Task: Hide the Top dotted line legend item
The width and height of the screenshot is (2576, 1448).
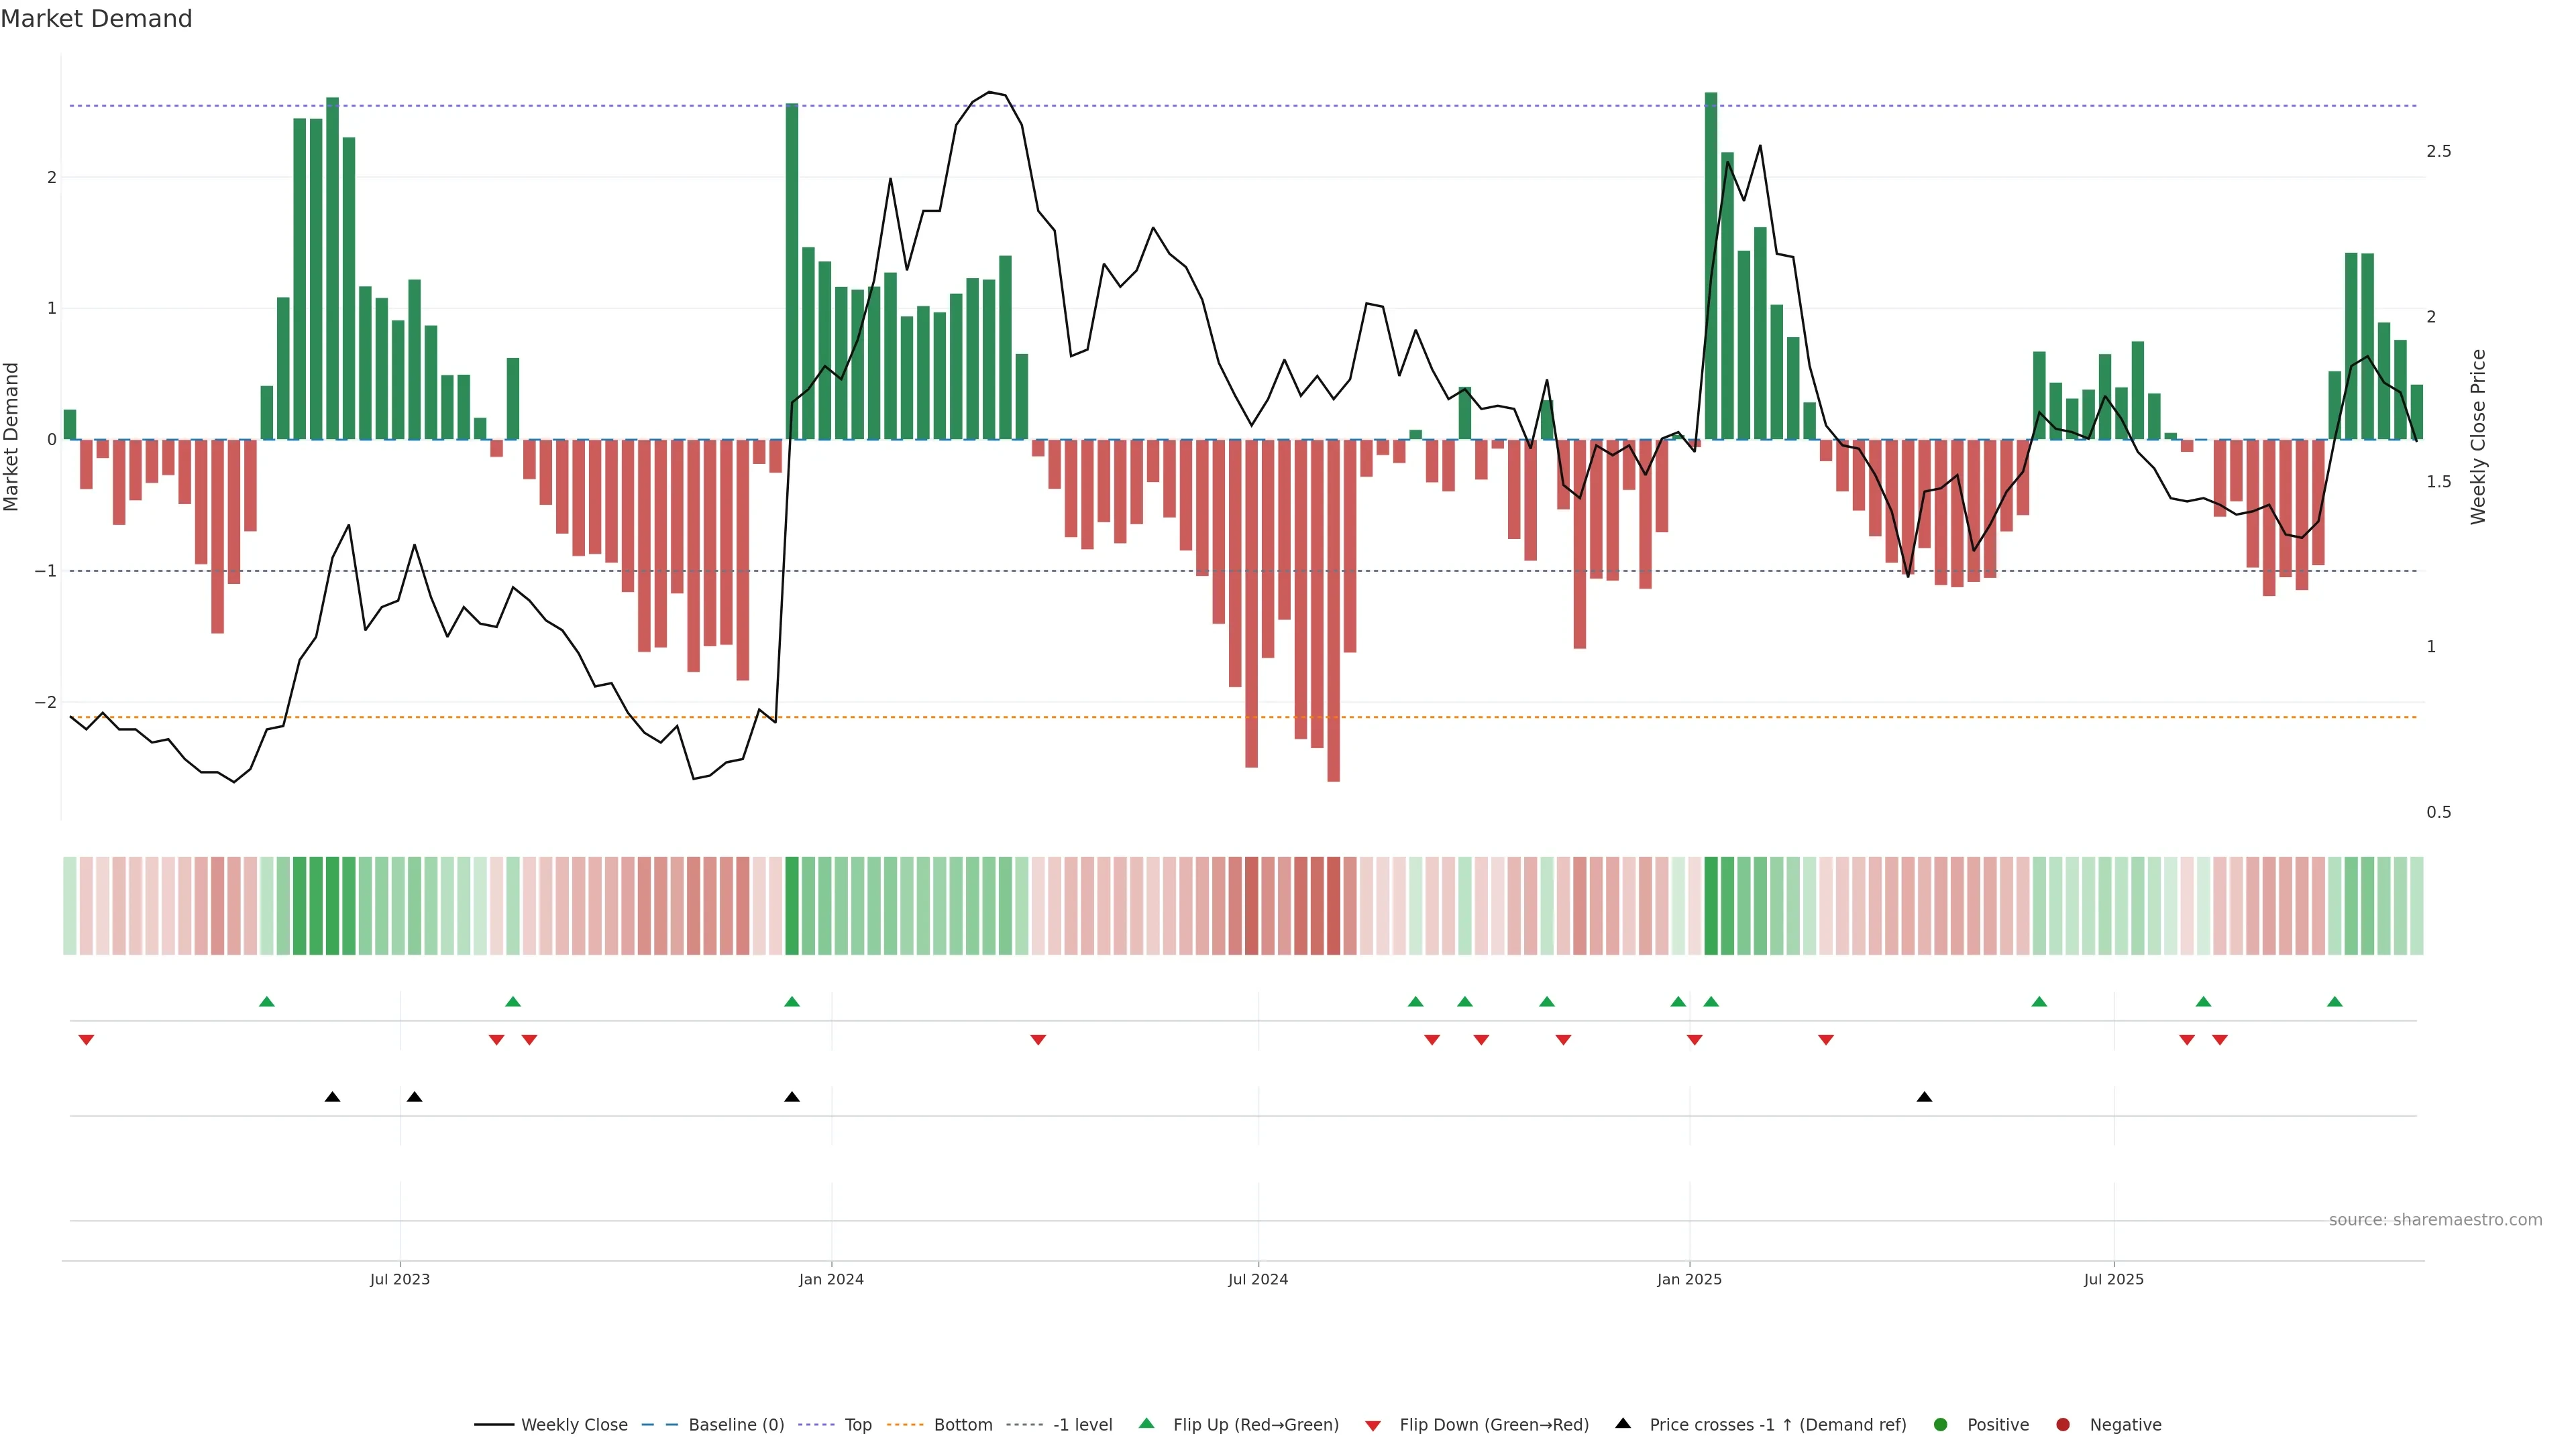Action: 857,1425
